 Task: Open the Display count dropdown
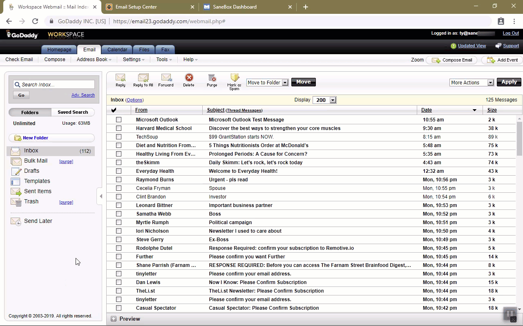pos(324,100)
